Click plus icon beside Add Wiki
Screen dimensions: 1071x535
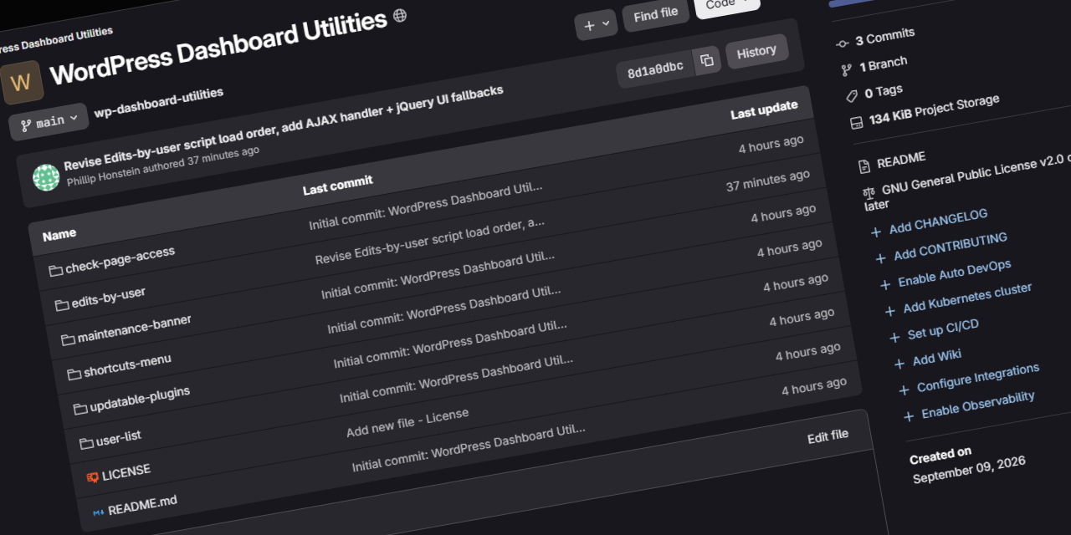point(899,364)
